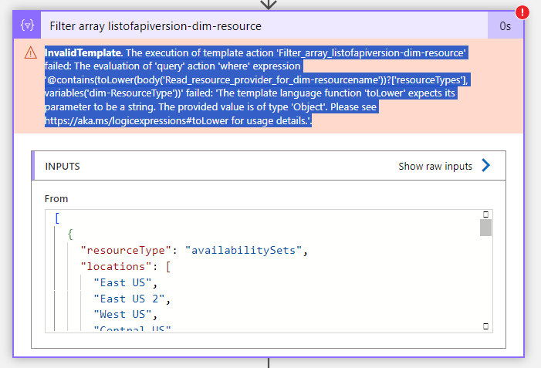The height and width of the screenshot is (368, 541).
Task: Click the From field label
Action: [x=56, y=198]
